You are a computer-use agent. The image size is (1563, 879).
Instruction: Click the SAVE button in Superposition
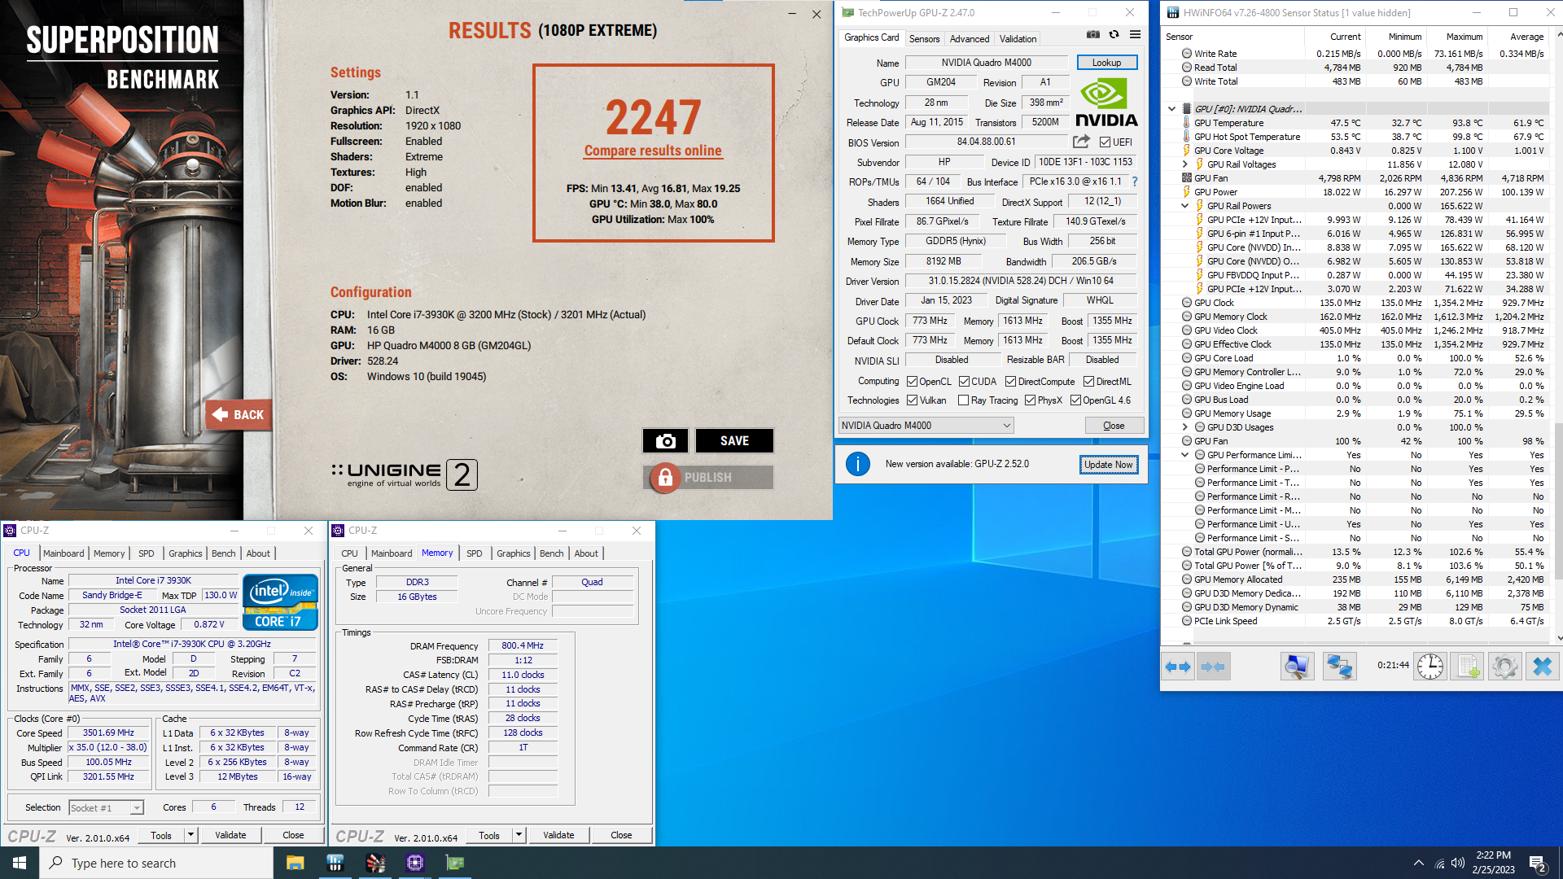click(x=734, y=440)
